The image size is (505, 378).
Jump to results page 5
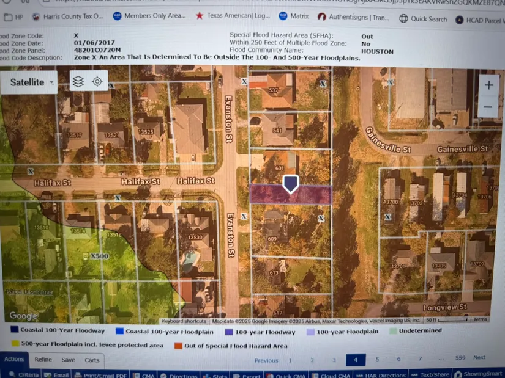(x=377, y=360)
